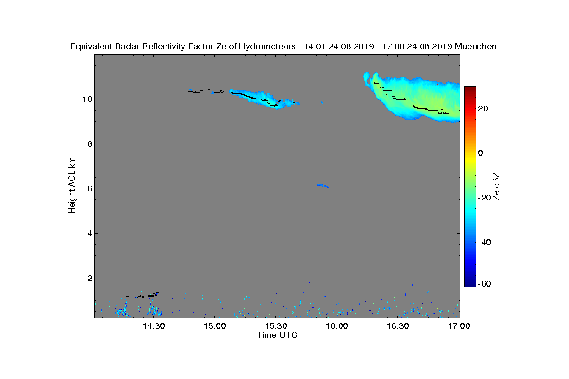Viewport: 569px width, 379px height.
Task: Click the 17:00 time tick label
Action: [x=459, y=326]
